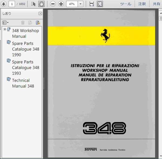Zoom in with the plus button

(x=61, y=4)
